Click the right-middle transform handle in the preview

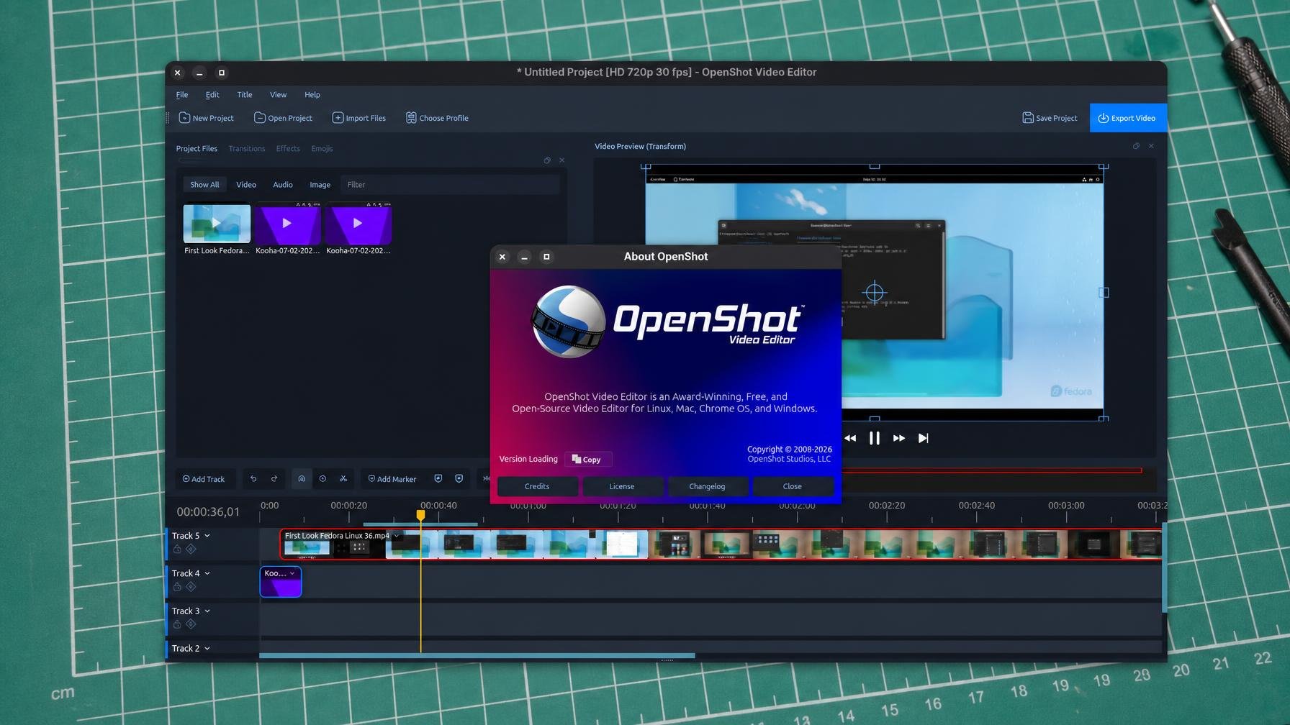coord(1104,292)
